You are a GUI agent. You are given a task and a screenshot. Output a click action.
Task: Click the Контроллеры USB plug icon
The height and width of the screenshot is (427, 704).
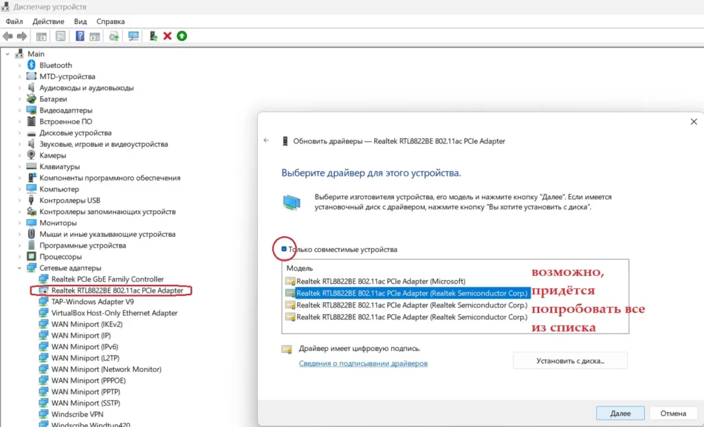[31, 200]
